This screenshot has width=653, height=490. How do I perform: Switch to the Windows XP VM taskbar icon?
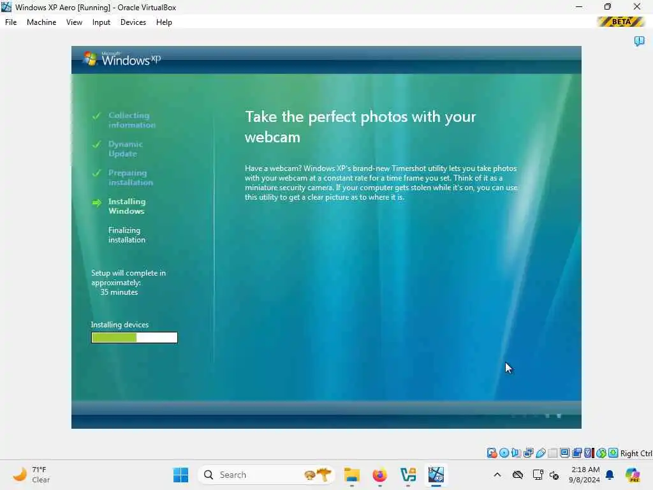[x=436, y=475]
